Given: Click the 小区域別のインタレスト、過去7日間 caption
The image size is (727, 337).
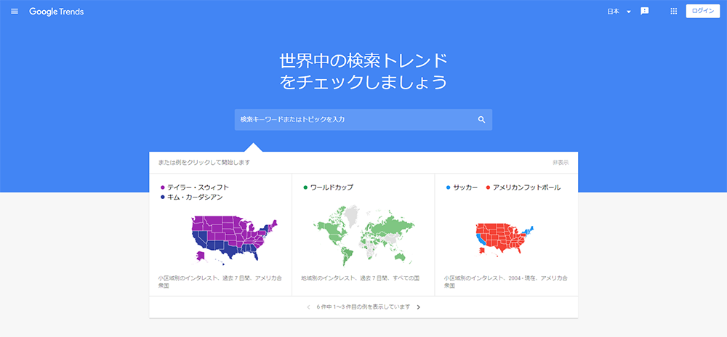Looking at the screenshot, I should [x=220, y=282].
